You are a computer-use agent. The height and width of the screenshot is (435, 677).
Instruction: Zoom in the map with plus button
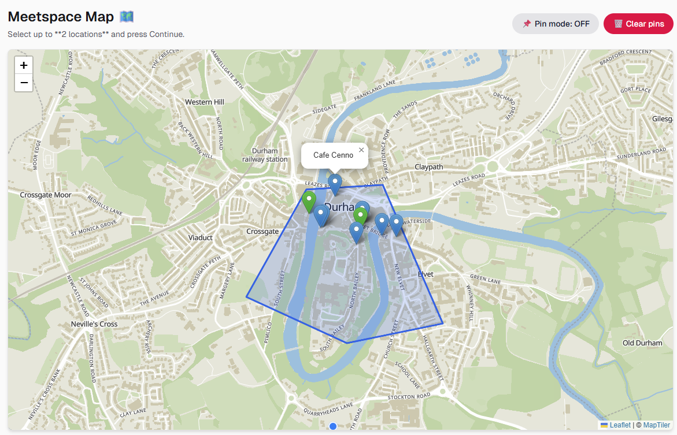click(24, 65)
